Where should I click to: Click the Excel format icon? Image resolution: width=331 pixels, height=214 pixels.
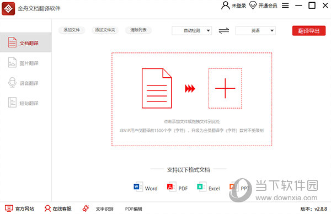[201, 187]
